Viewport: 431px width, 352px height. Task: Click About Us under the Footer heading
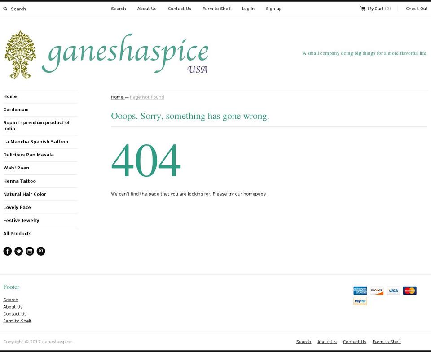(x=13, y=307)
